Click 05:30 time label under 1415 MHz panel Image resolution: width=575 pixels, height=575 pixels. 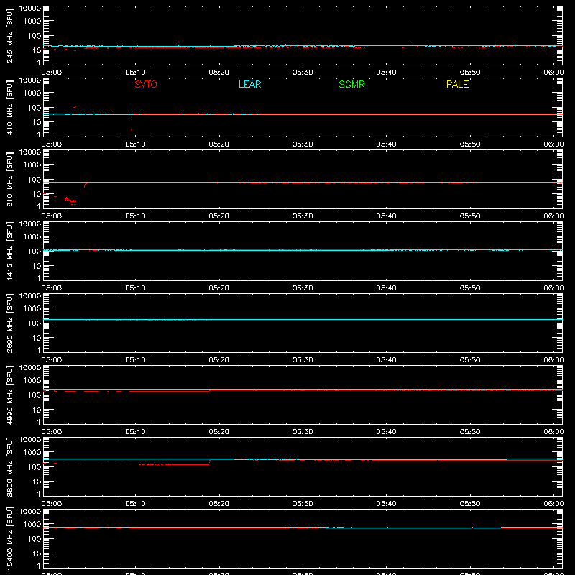(x=303, y=288)
